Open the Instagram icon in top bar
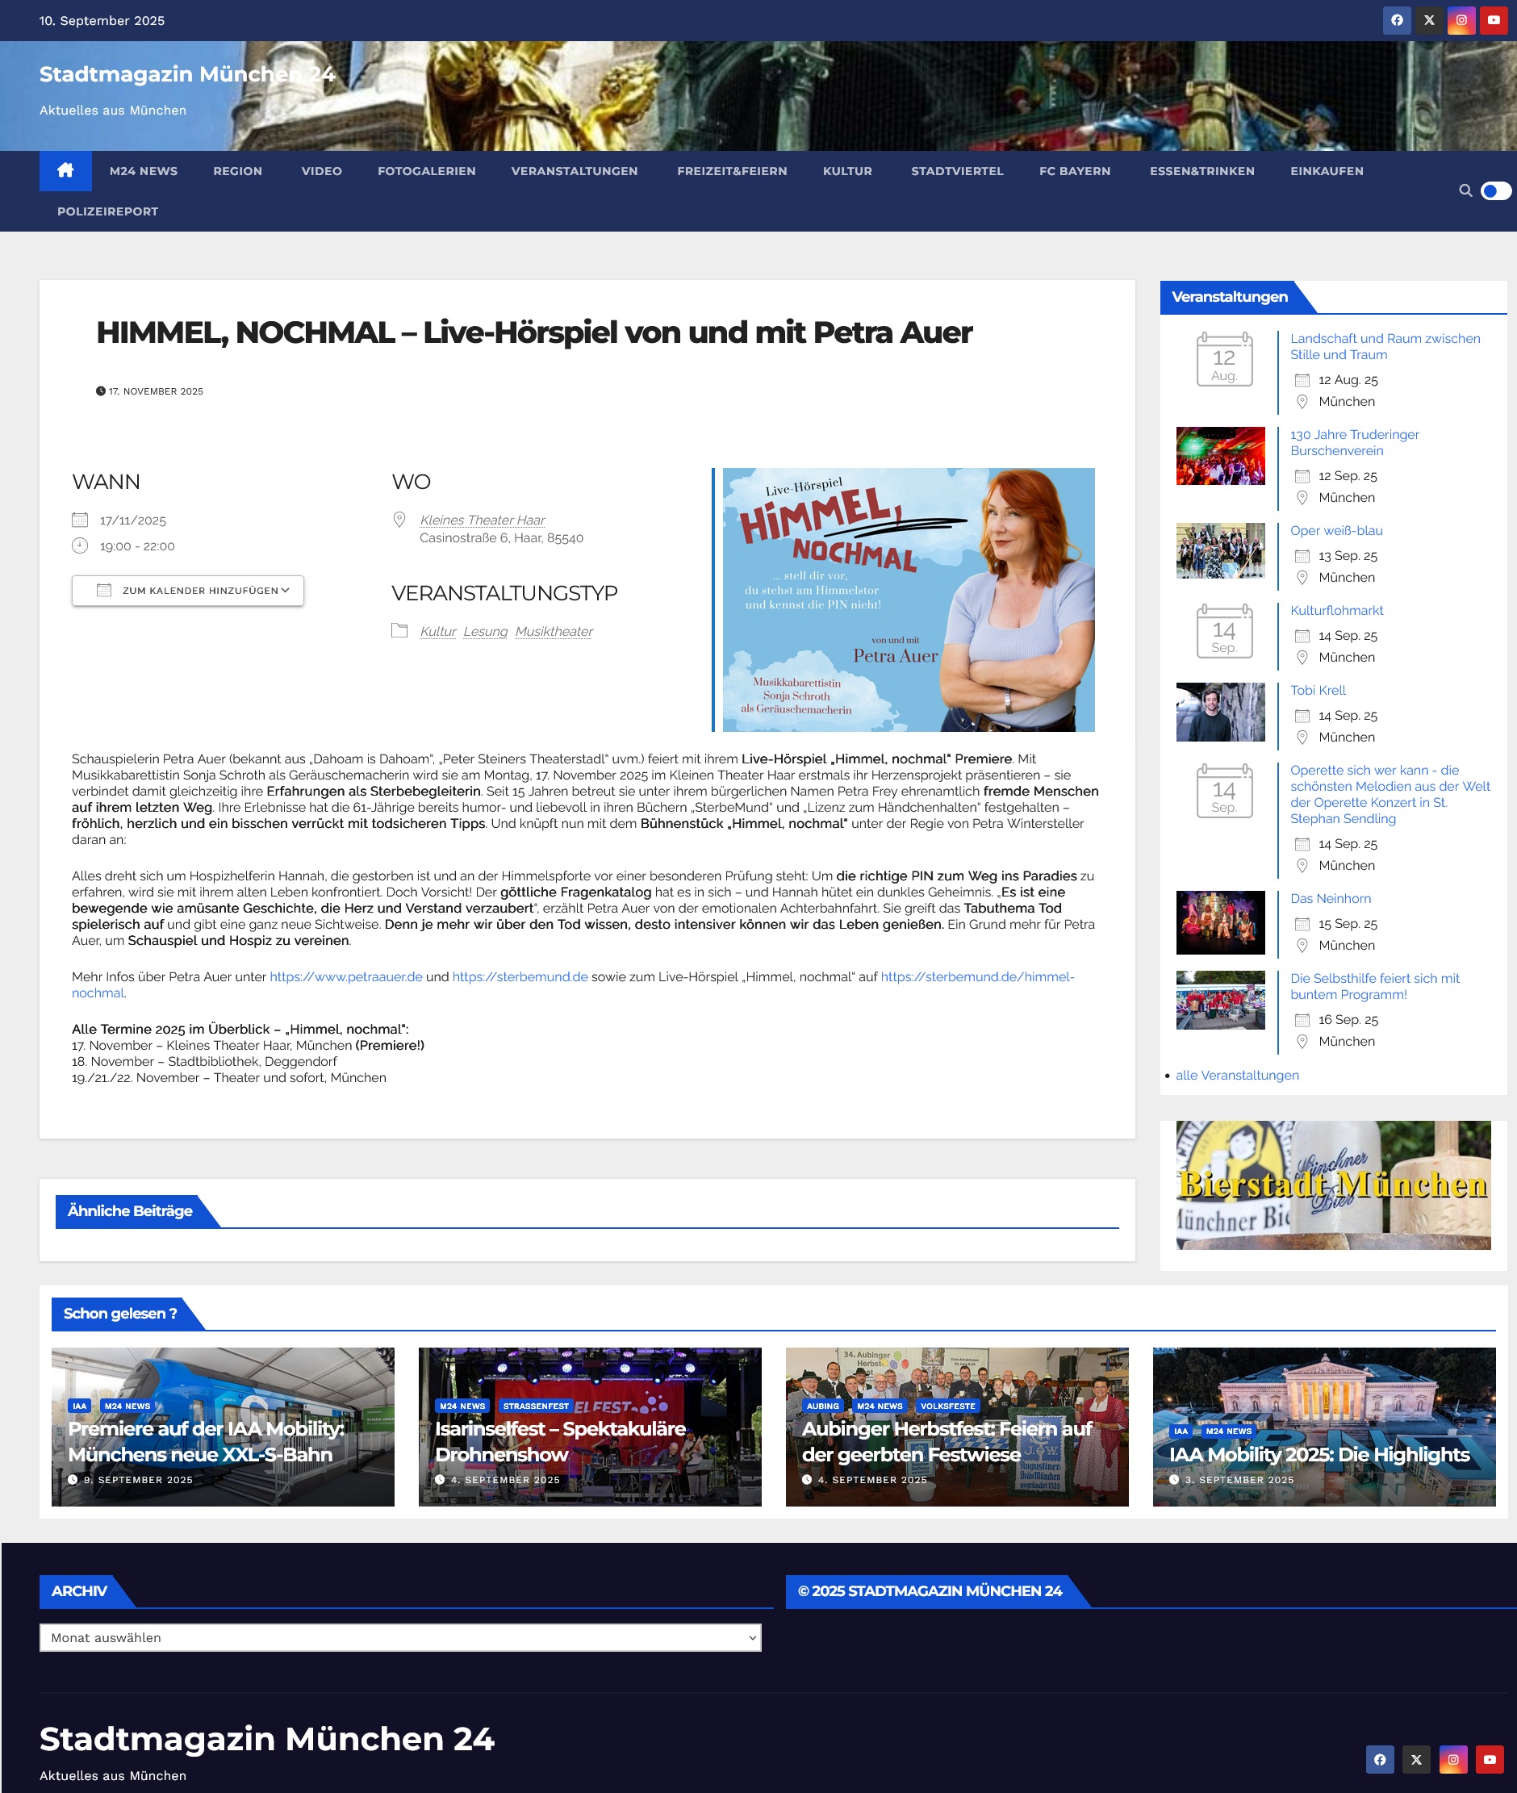1517x1793 pixels. click(x=1461, y=20)
